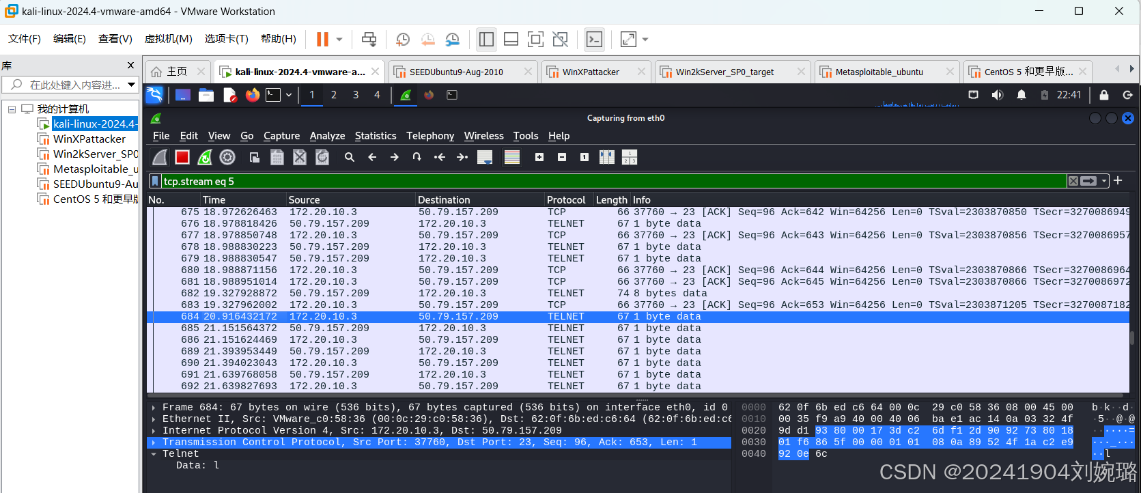Collapse the Telnet details section
The height and width of the screenshot is (493, 1141).
[x=154, y=454]
